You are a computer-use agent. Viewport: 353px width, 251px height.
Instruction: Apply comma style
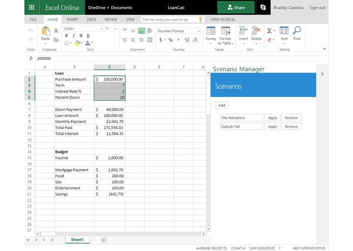tap(178, 40)
